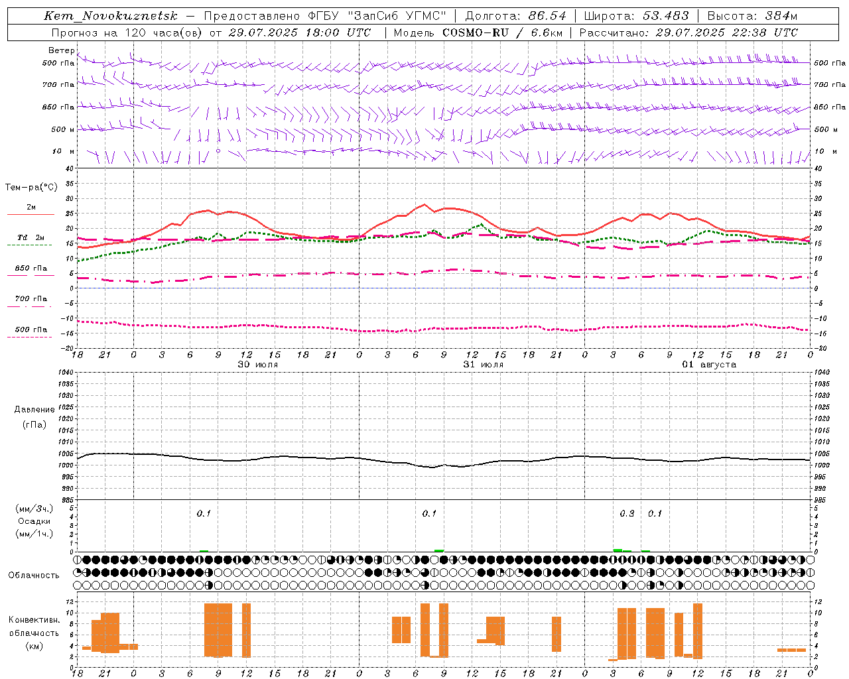Click the Конвективн. облачность (км) label
This screenshot has width=849, height=679.
34,633
